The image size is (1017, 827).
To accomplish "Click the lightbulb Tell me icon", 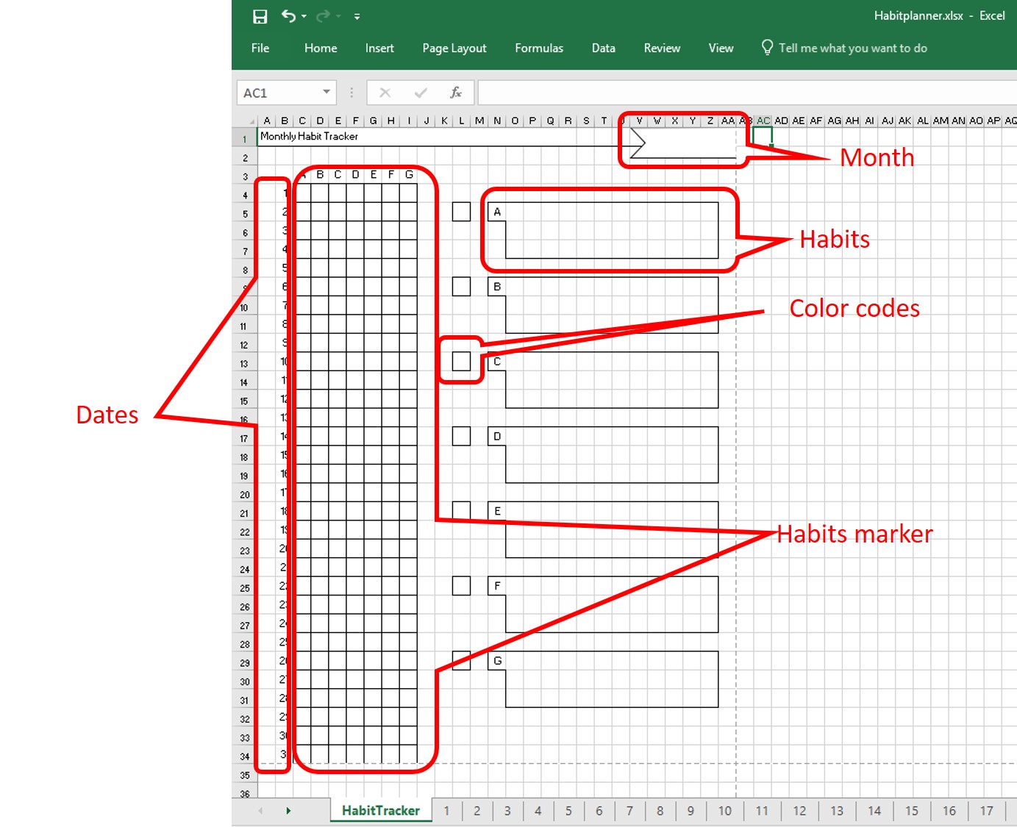I will (767, 47).
